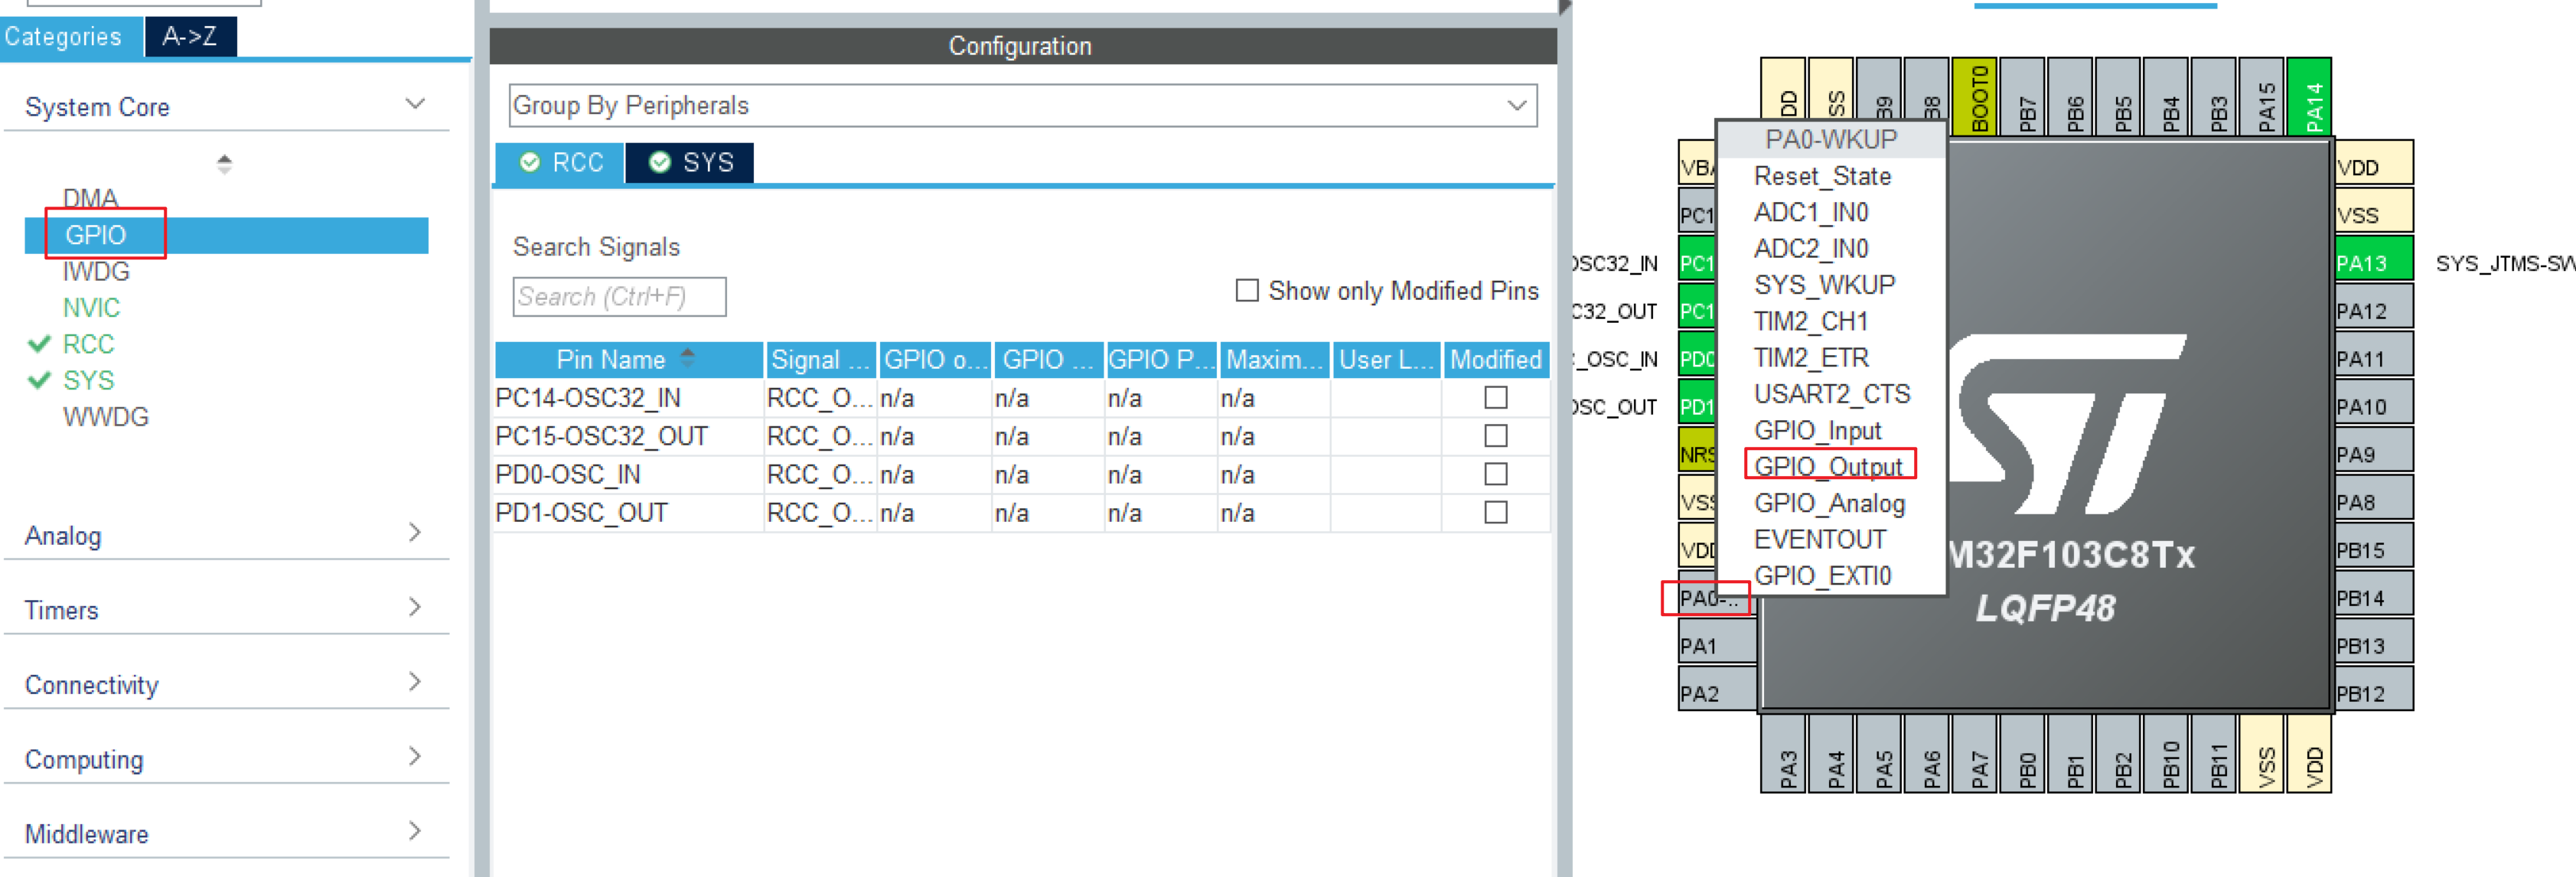This screenshot has height=877, width=2576.
Task: Select NVIC in System Core list
Action: pyautogui.click(x=91, y=308)
